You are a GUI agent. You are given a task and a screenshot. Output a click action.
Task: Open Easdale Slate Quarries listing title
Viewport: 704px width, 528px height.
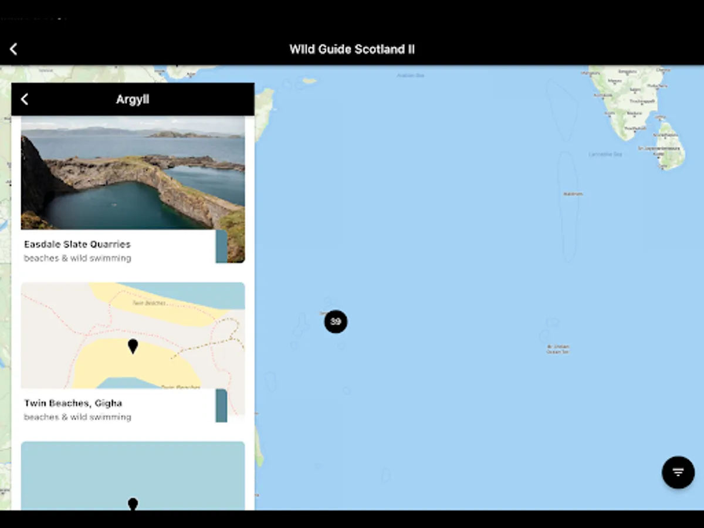tap(77, 244)
